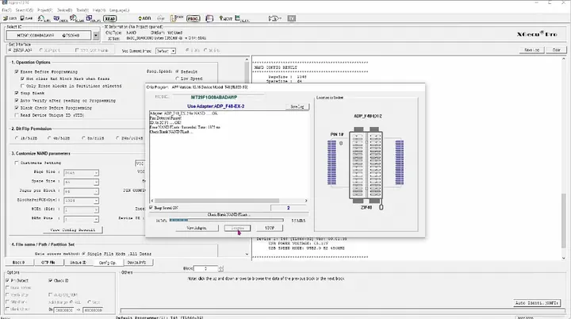571x319 pixels.
Task: Toggle Auto Verify after reading or Programming
Action: [17, 101]
